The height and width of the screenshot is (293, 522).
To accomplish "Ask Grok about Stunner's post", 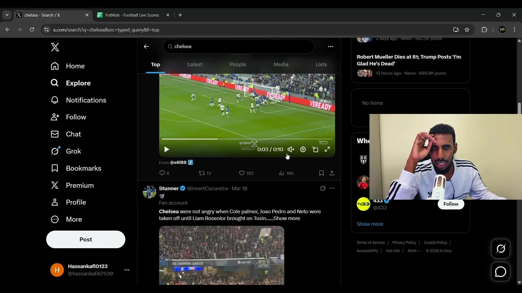I will pyautogui.click(x=323, y=188).
